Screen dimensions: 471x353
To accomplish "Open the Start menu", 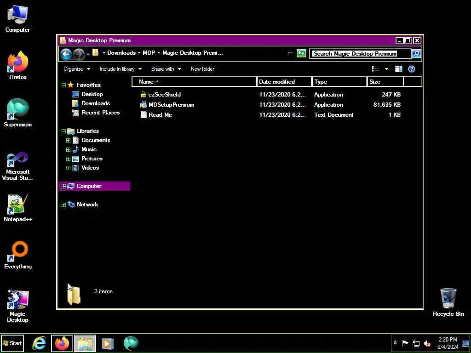I will pyautogui.click(x=12, y=343).
